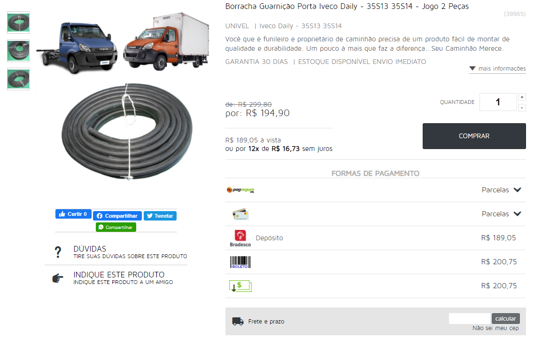Expand the 'mais informações' section
534x339 pixels.
click(x=497, y=69)
